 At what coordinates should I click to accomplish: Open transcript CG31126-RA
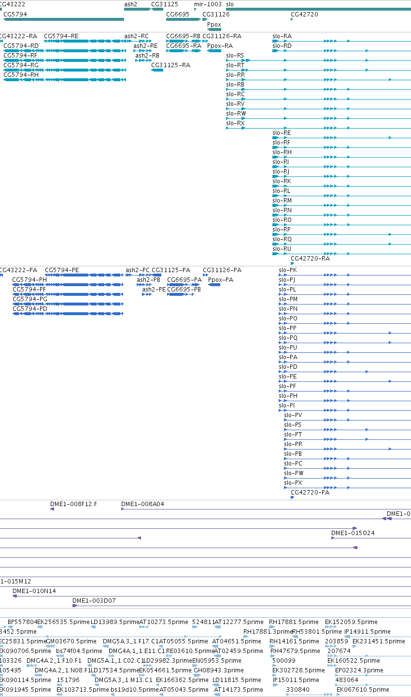click(x=222, y=36)
